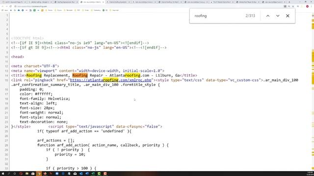Click the "color: #ffffff;" line

(36, 94)
